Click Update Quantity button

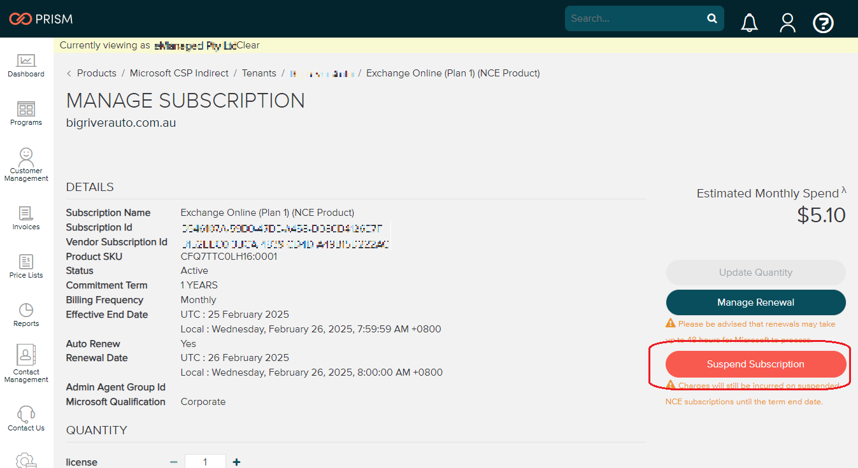click(x=755, y=273)
